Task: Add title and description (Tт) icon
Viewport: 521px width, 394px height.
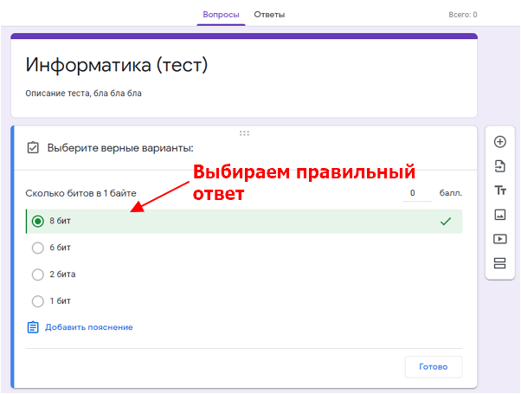Action: coord(500,191)
